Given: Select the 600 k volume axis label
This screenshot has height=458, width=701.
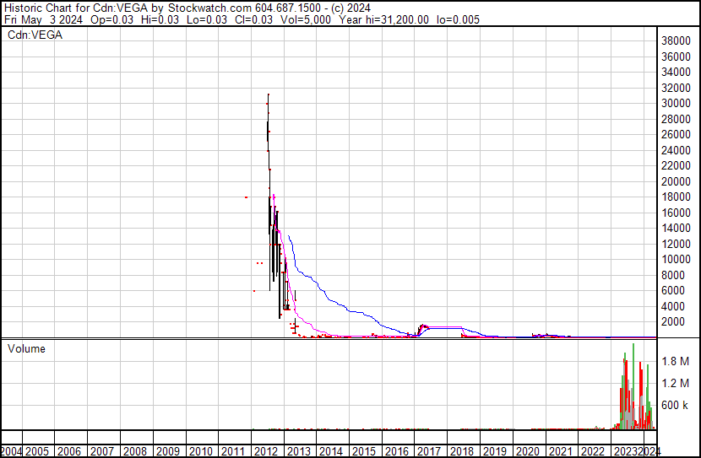Looking at the screenshot, I should click(676, 405).
